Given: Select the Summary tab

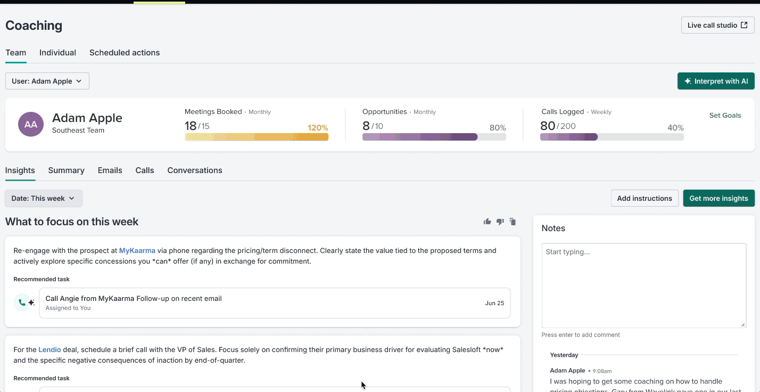Looking at the screenshot, I should pos(66,170).
